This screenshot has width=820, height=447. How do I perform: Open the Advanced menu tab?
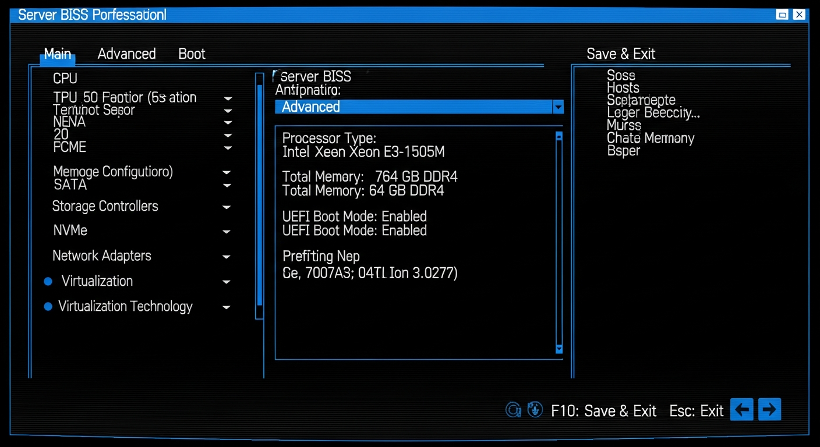point(126,54)
